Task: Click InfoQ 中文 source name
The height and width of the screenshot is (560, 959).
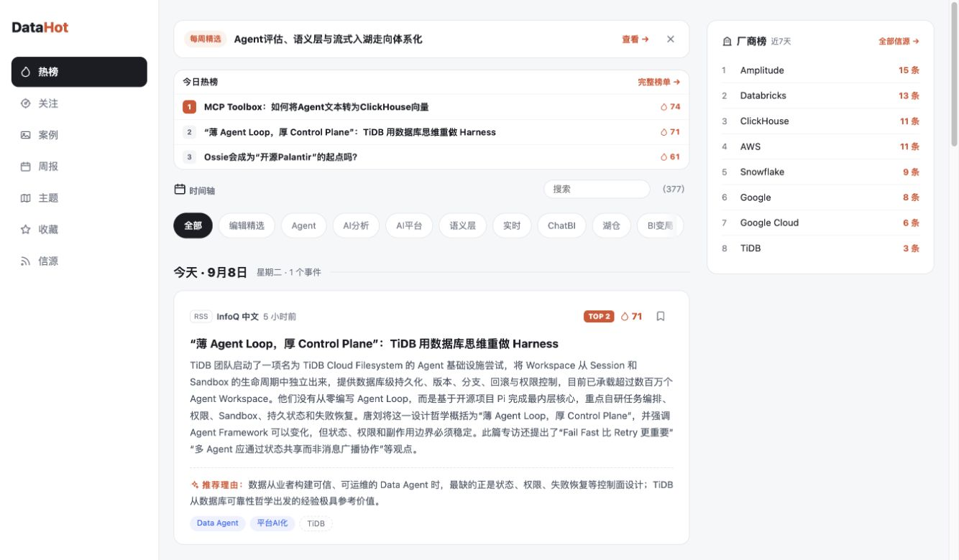Action: point(237,316)
